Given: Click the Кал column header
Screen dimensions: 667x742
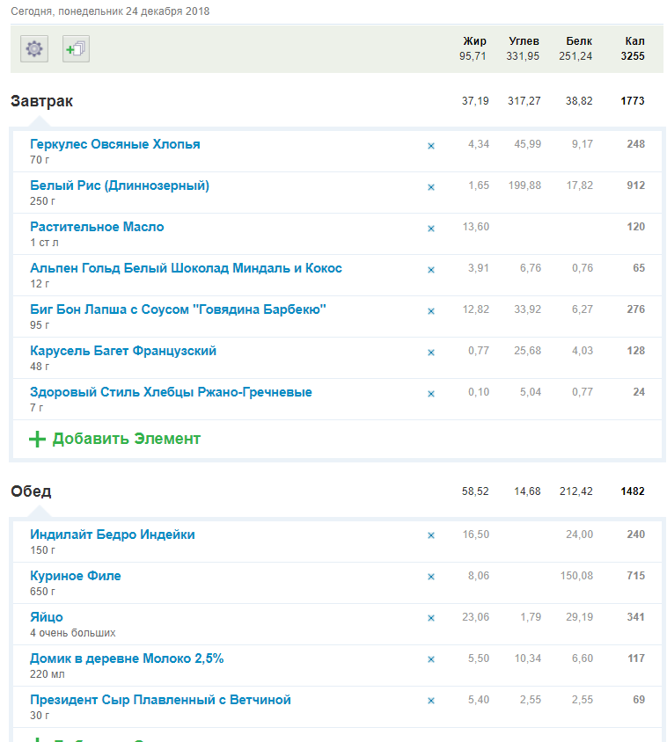Looking at the screenshot, I should tap(634, 41).
